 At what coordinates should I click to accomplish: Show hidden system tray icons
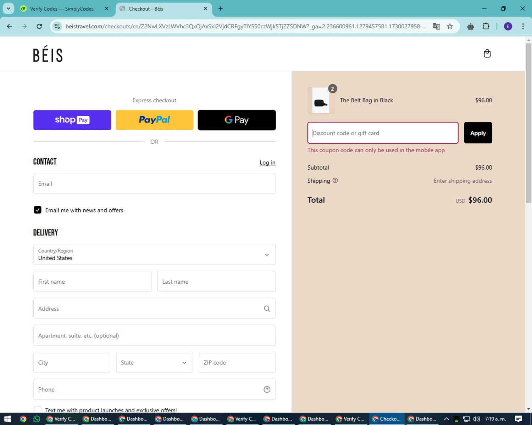tap(447, 419)
